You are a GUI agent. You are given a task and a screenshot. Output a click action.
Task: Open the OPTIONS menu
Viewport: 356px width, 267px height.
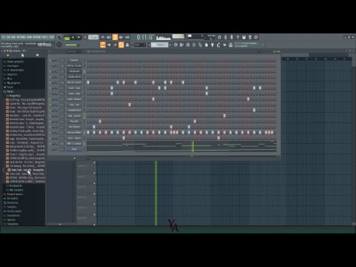[37, 37]
